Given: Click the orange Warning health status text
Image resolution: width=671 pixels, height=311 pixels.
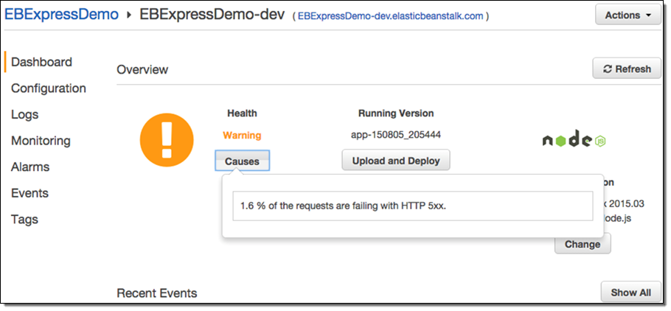Looking at the screenshot, I should 242,136.
